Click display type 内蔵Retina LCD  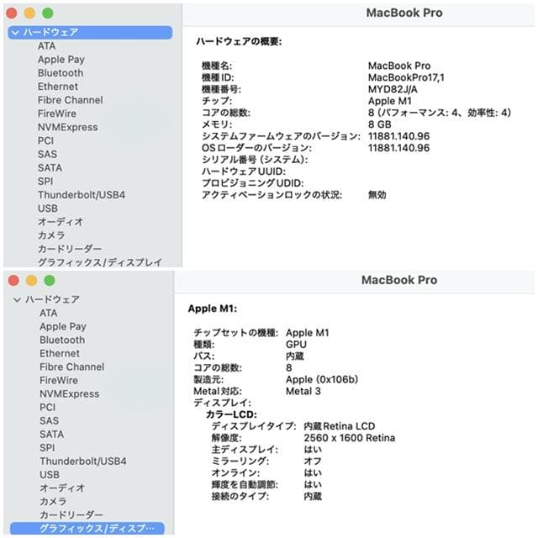pos(340,426)
